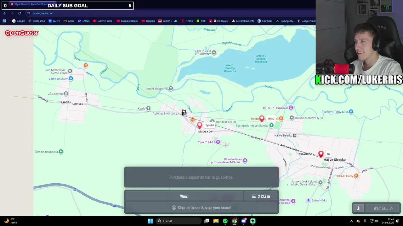
Task: Open Spotify from the taskbar
Action: coord(225,221)
